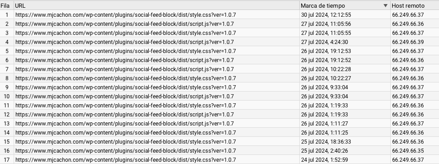This screenshot has height=164, width=439.
Task: Click timestamp 26 jul 2024, 19:12:53
Action: [326, 51]
